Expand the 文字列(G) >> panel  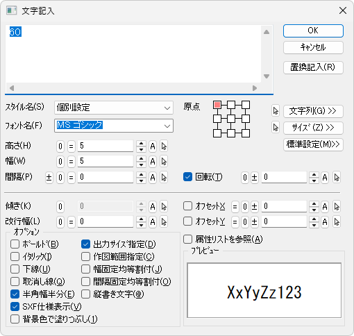(x=313, y=111)
